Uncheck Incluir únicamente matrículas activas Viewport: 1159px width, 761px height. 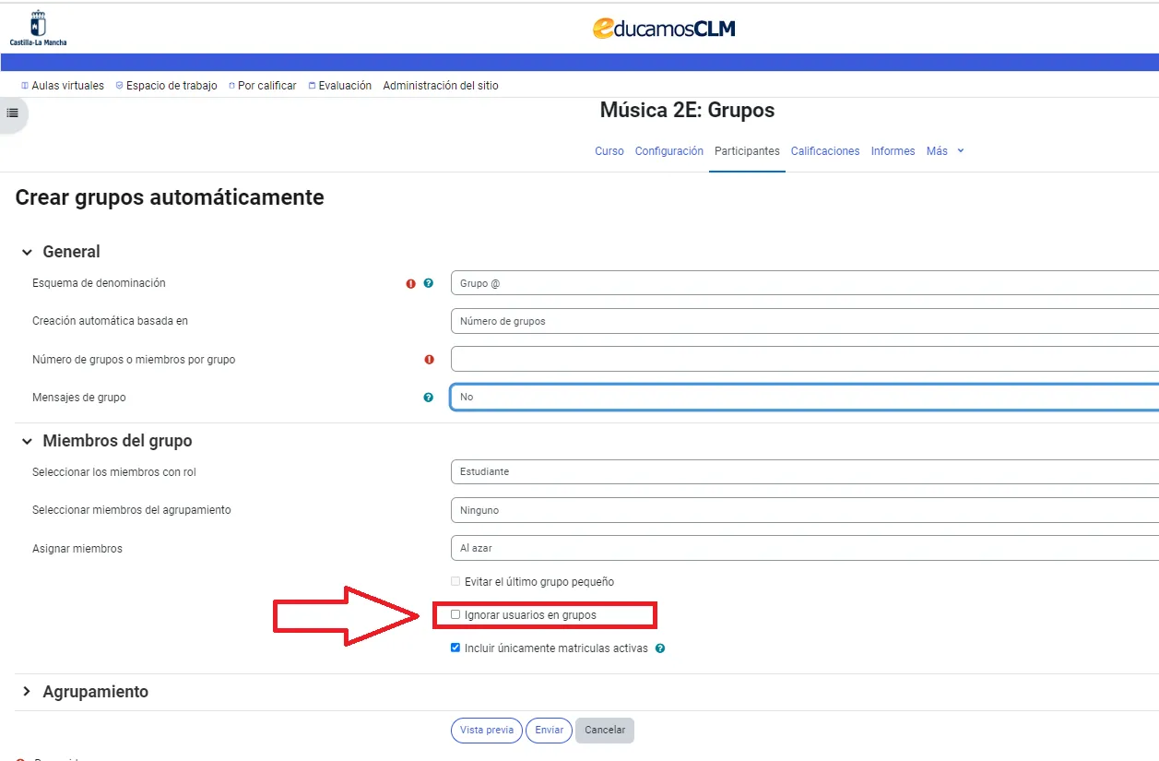click(x=455, y=648)
